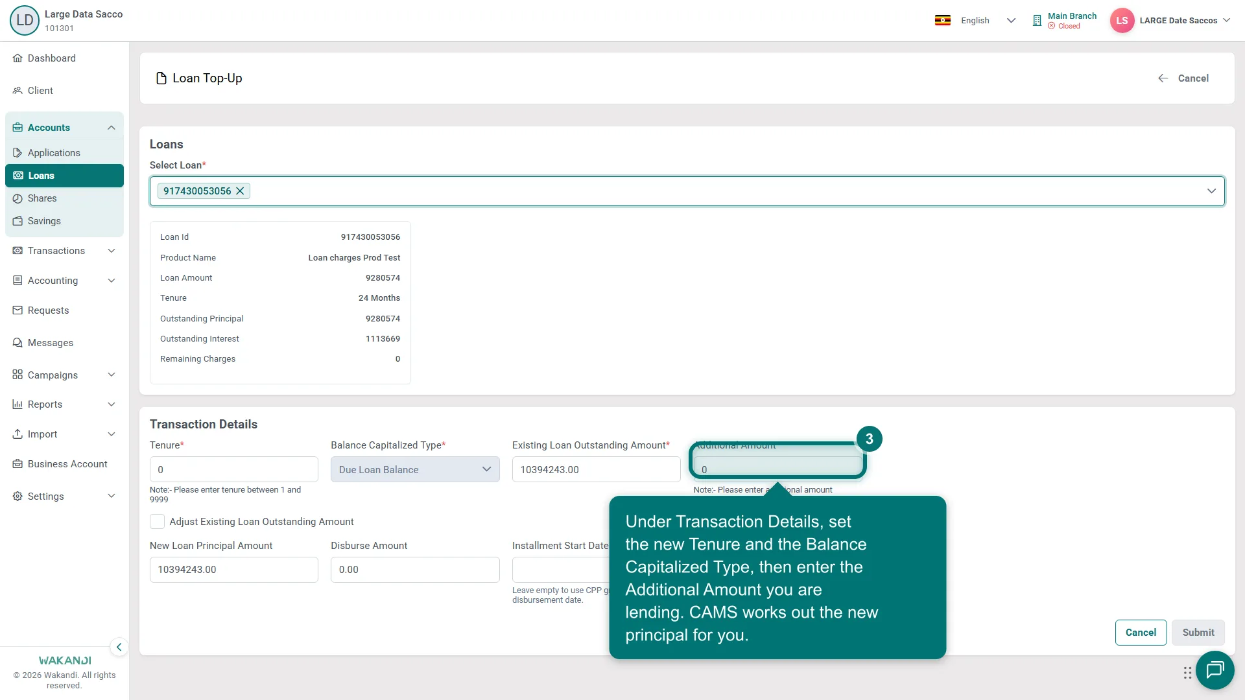Viewport: 1245px width, 700px height.
Task: Expand the Accounting menu chevron
Action: (x=112, y=281)
